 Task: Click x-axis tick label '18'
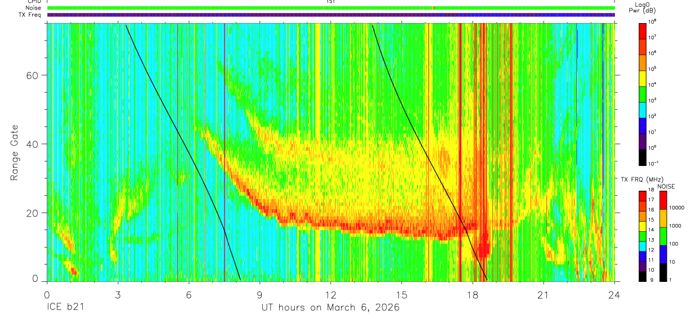tap(473, 295)
